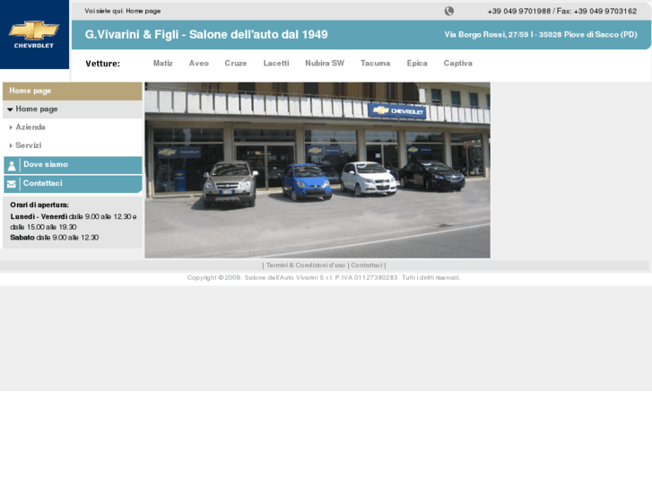Open the Contattaci footer link
This screenshot has height=489, width=652.
pos(367,265)
